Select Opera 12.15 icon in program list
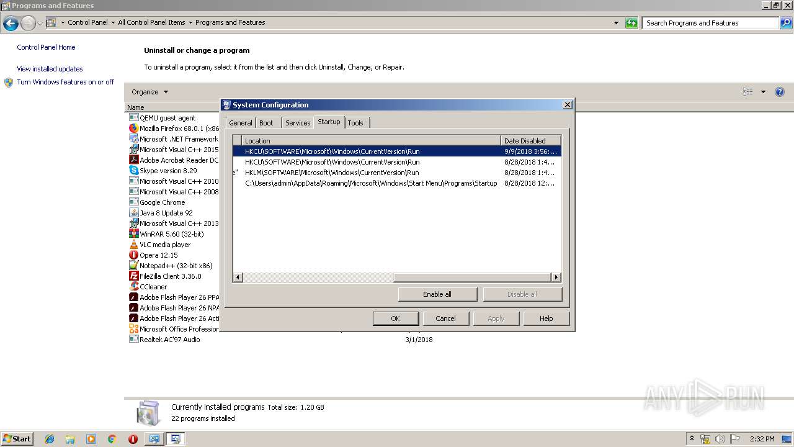This screenshot has width=794, height=447. click(x=133, y=255)
